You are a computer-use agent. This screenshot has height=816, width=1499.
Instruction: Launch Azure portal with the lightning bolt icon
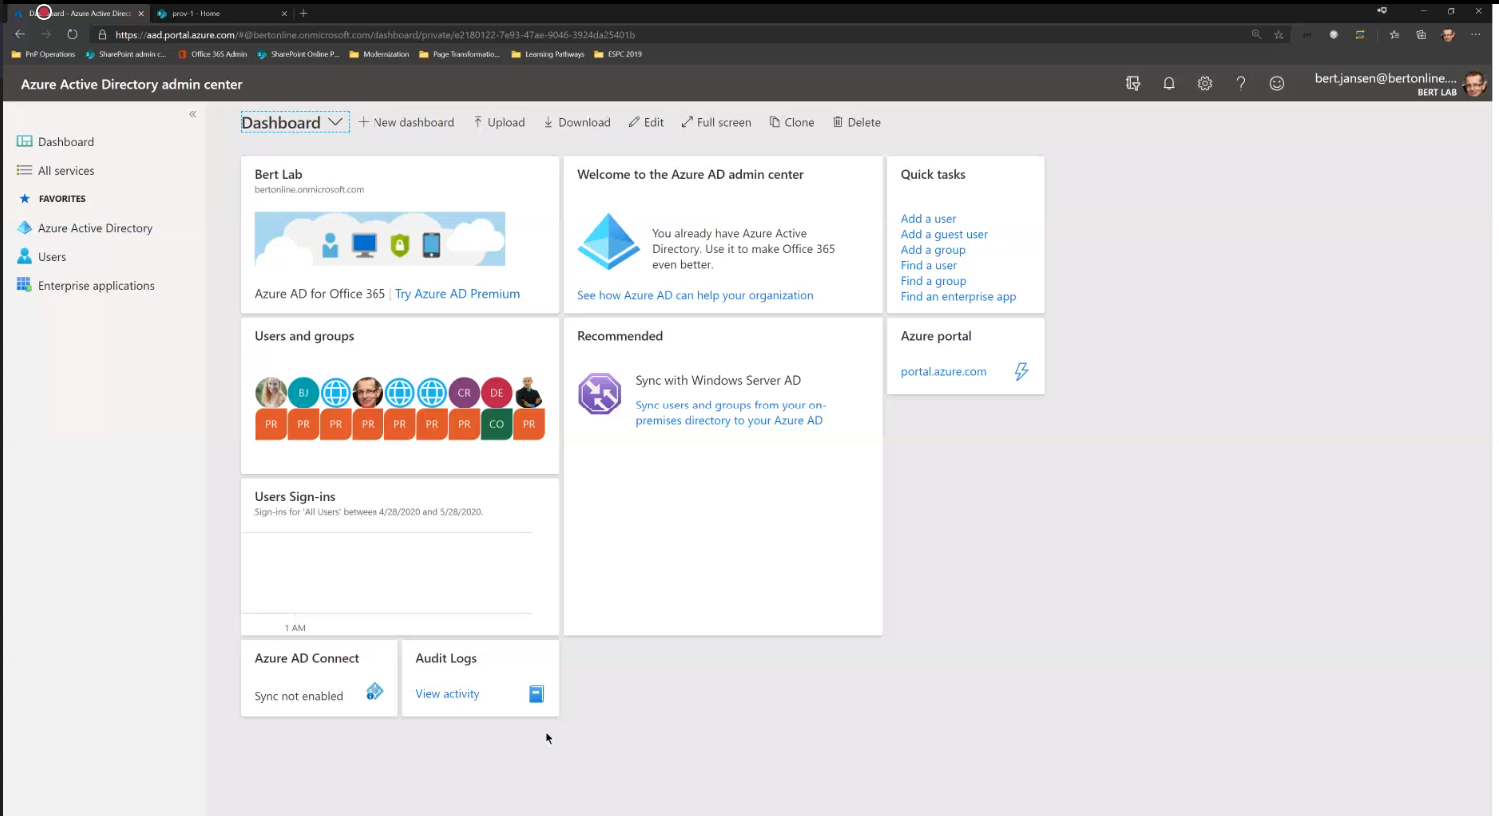pos(1021,371)
